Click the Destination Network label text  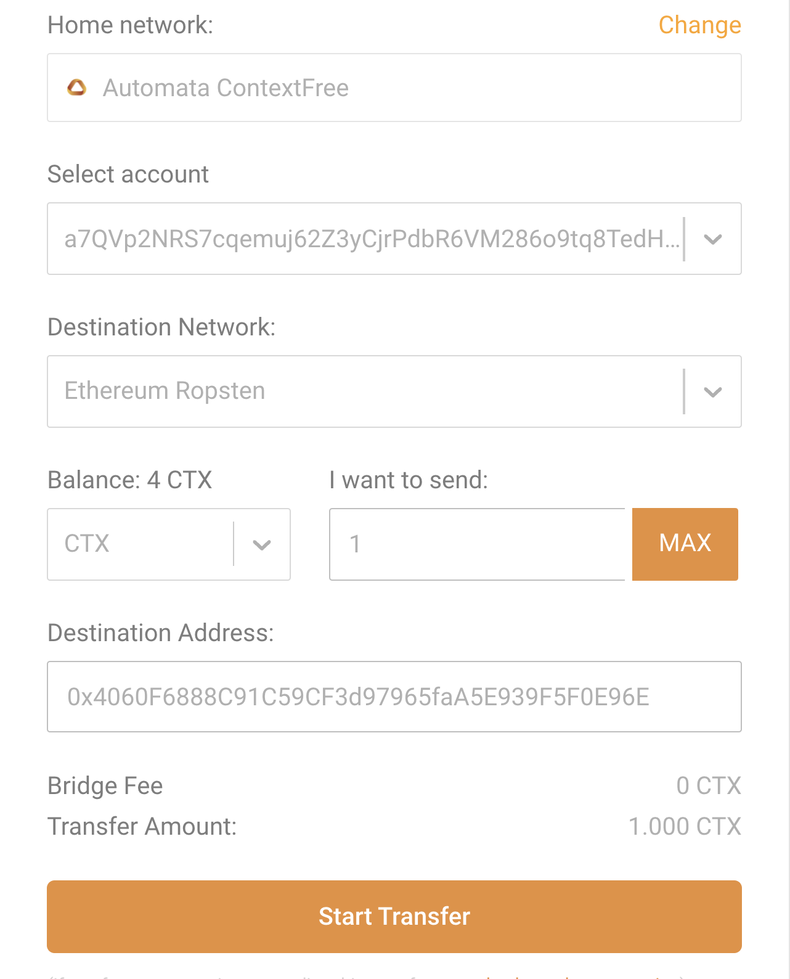(161, 327)
